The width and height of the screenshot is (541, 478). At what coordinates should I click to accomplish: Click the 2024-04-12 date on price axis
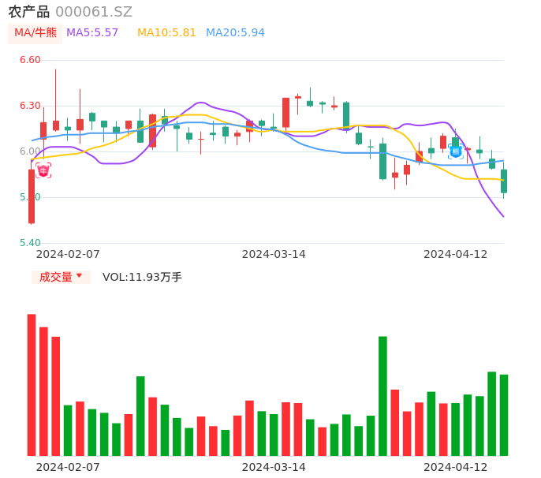tap(456, 254)
